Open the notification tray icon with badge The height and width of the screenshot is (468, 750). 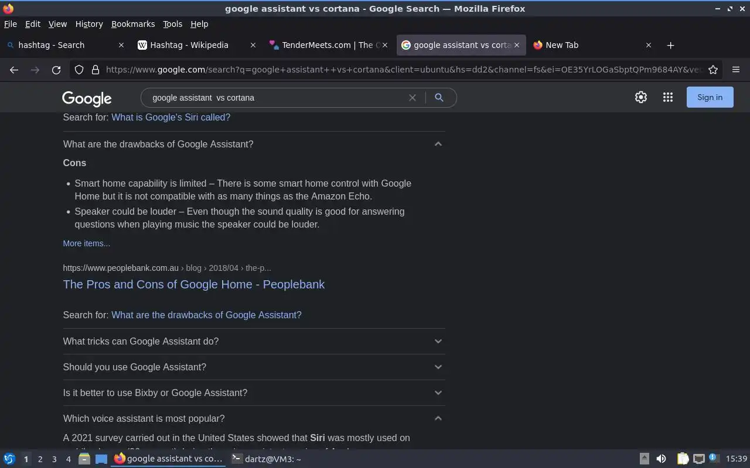pos(714,458)
